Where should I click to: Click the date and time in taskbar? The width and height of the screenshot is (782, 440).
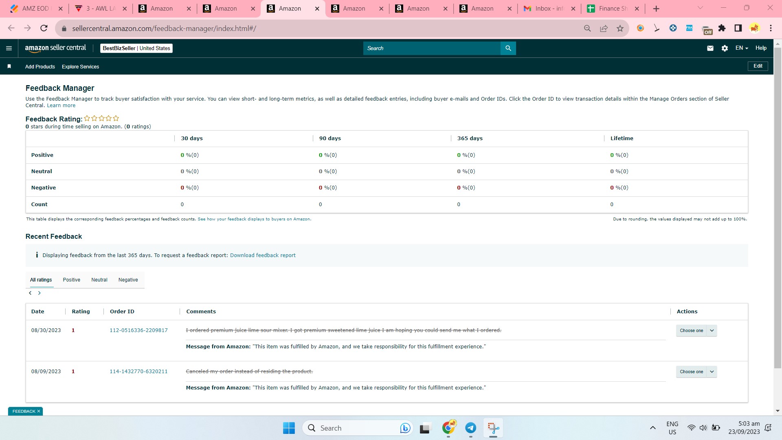click(x=744, y=428)
